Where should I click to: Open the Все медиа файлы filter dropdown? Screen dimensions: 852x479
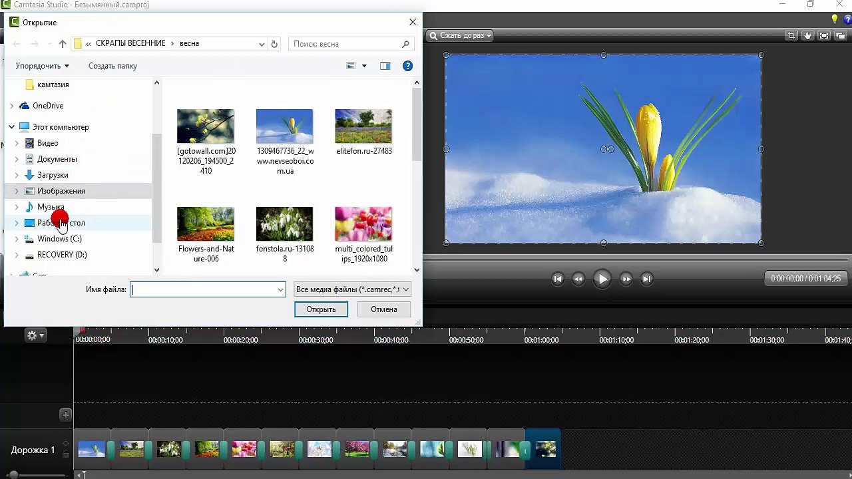click(352, 289)
